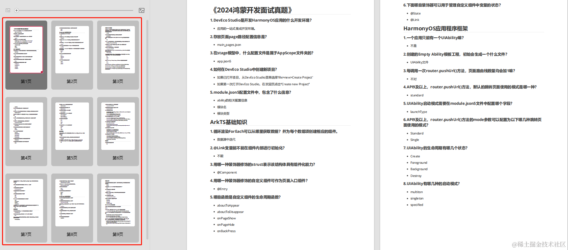Select the 第8页 page thumbnail
568x250 pixels.
[72, 208]
